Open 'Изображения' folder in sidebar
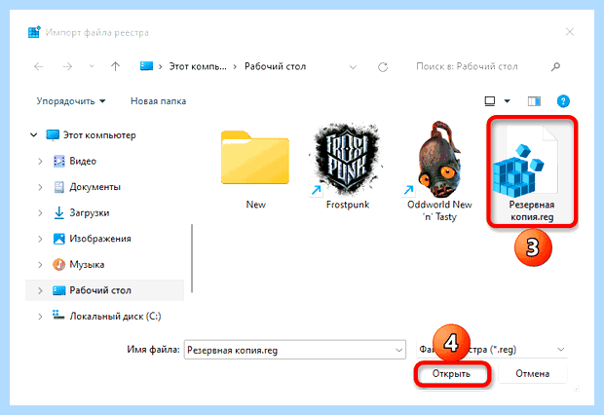Viewport: 604px width, 415px height. point(93,239)
